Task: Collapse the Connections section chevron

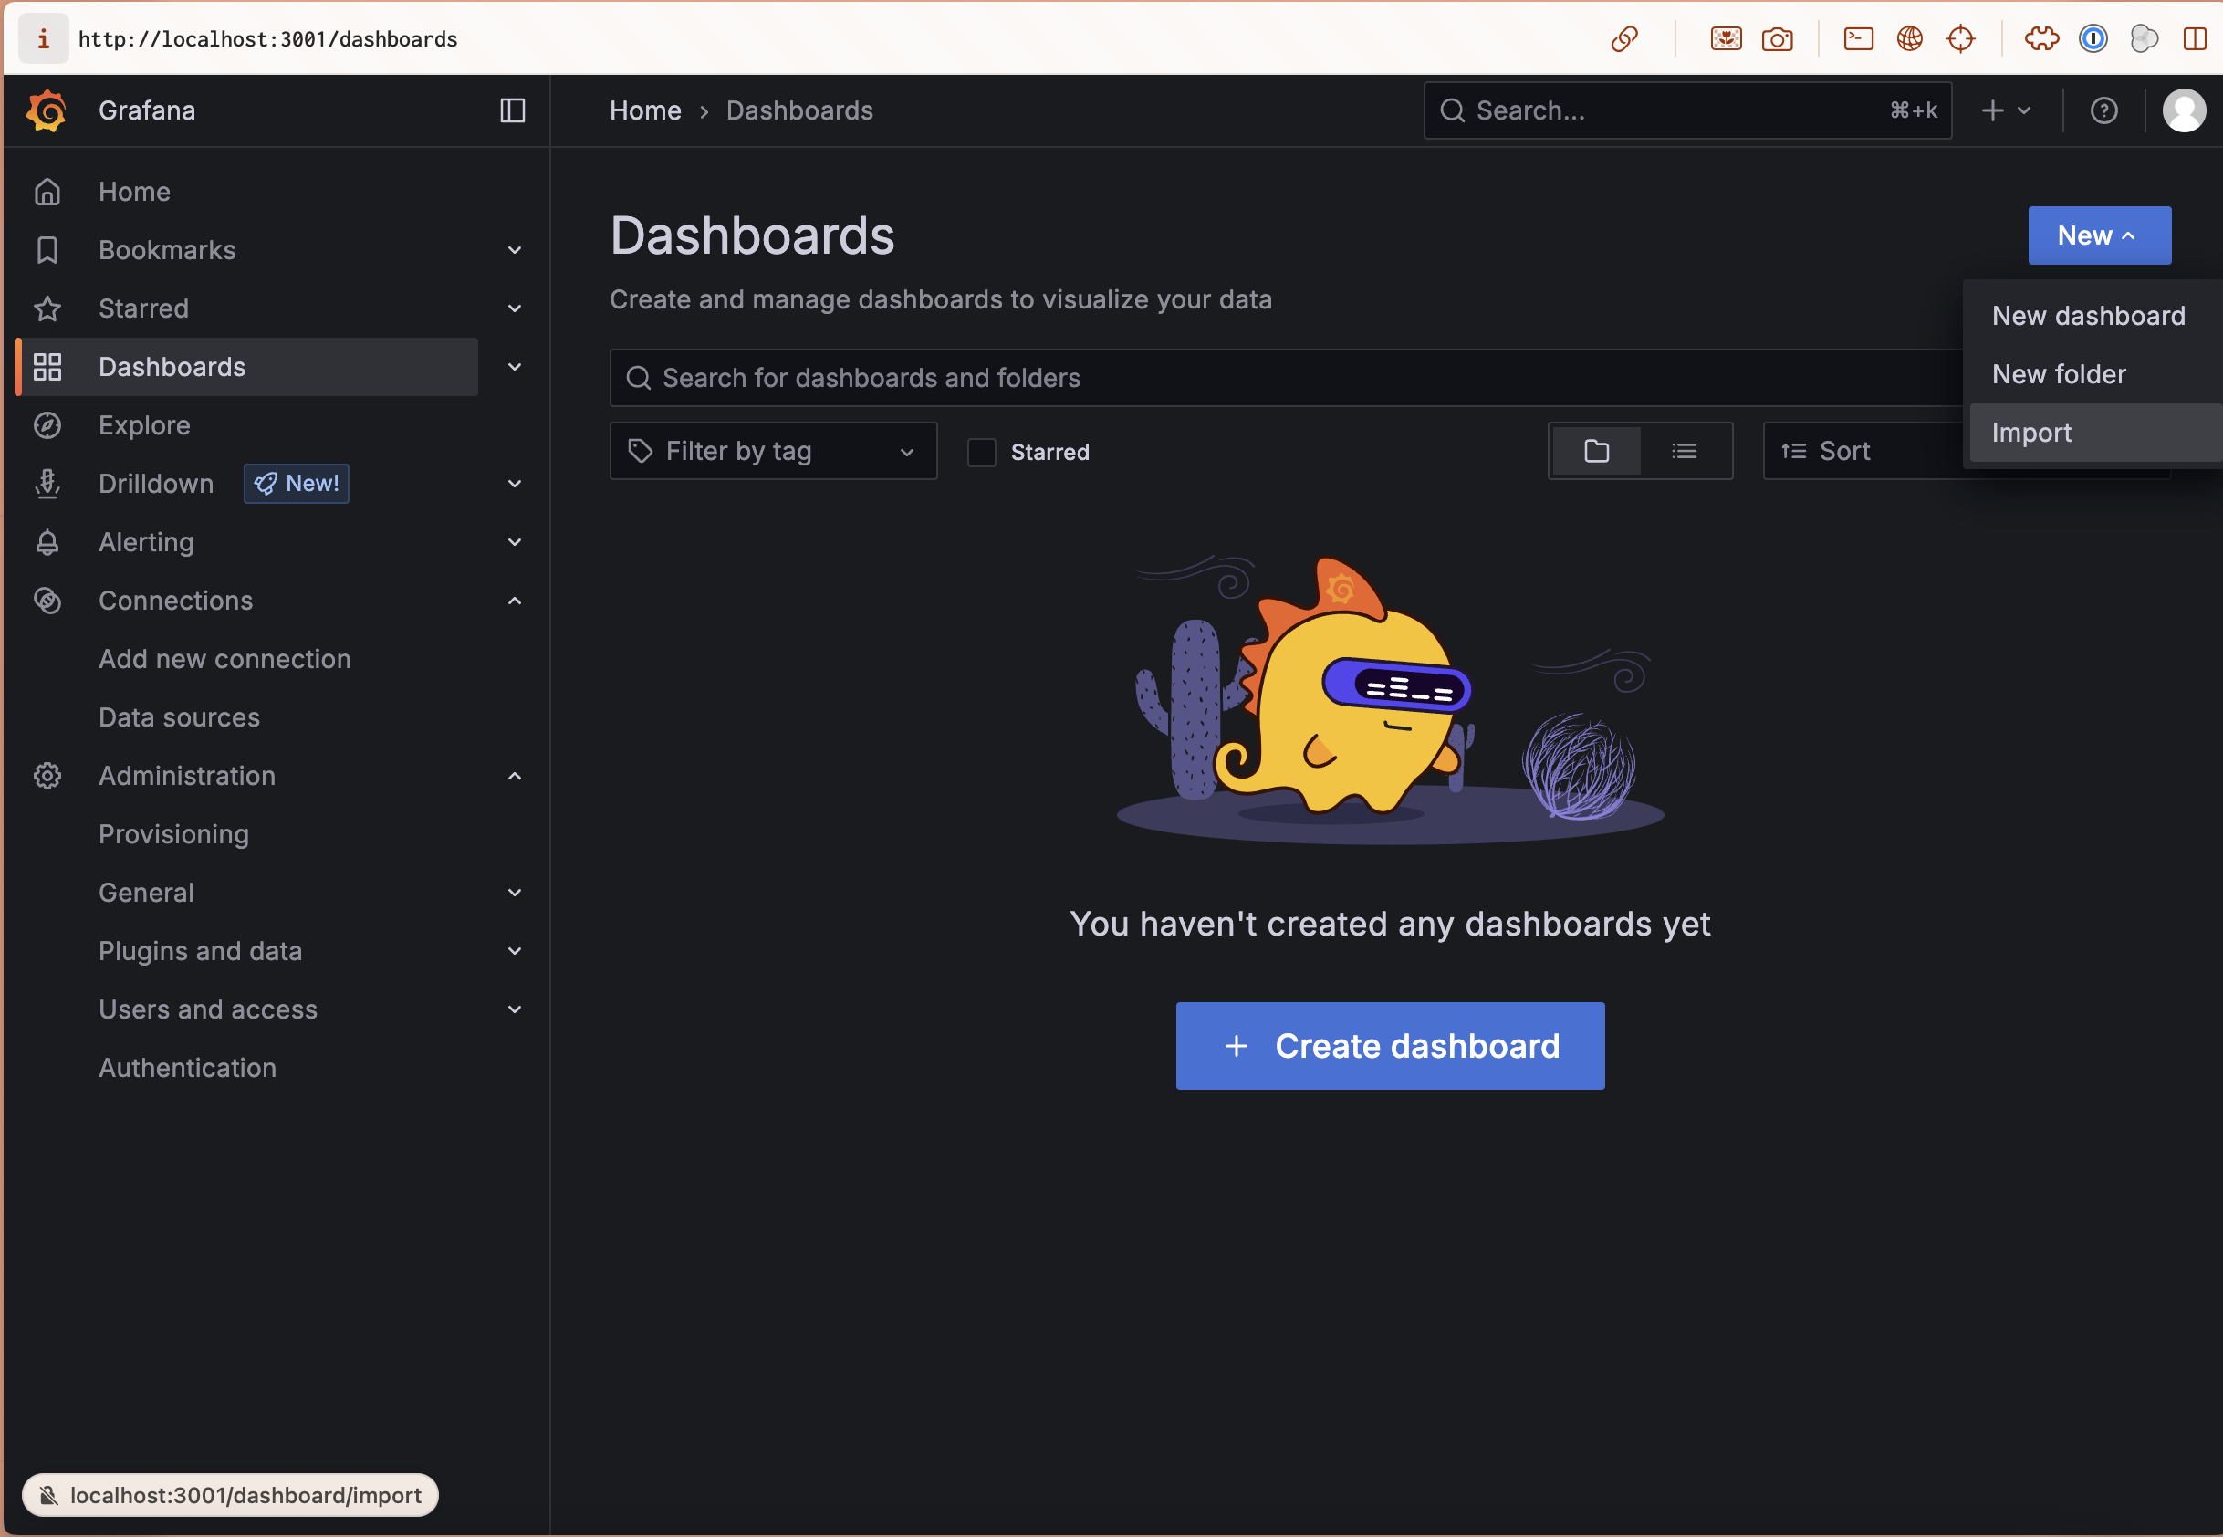Action: point(514,601)
